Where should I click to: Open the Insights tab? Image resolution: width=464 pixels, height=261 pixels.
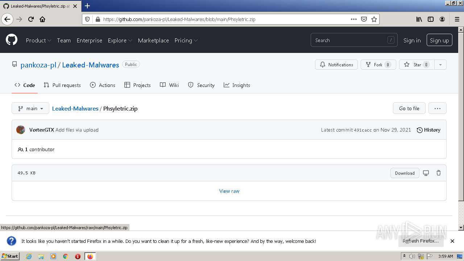pos(237,85)
